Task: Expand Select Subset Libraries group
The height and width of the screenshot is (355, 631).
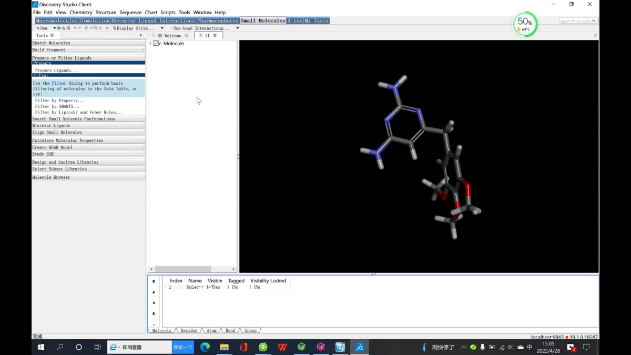Action: pyautogui.click(x=88, y=169)
